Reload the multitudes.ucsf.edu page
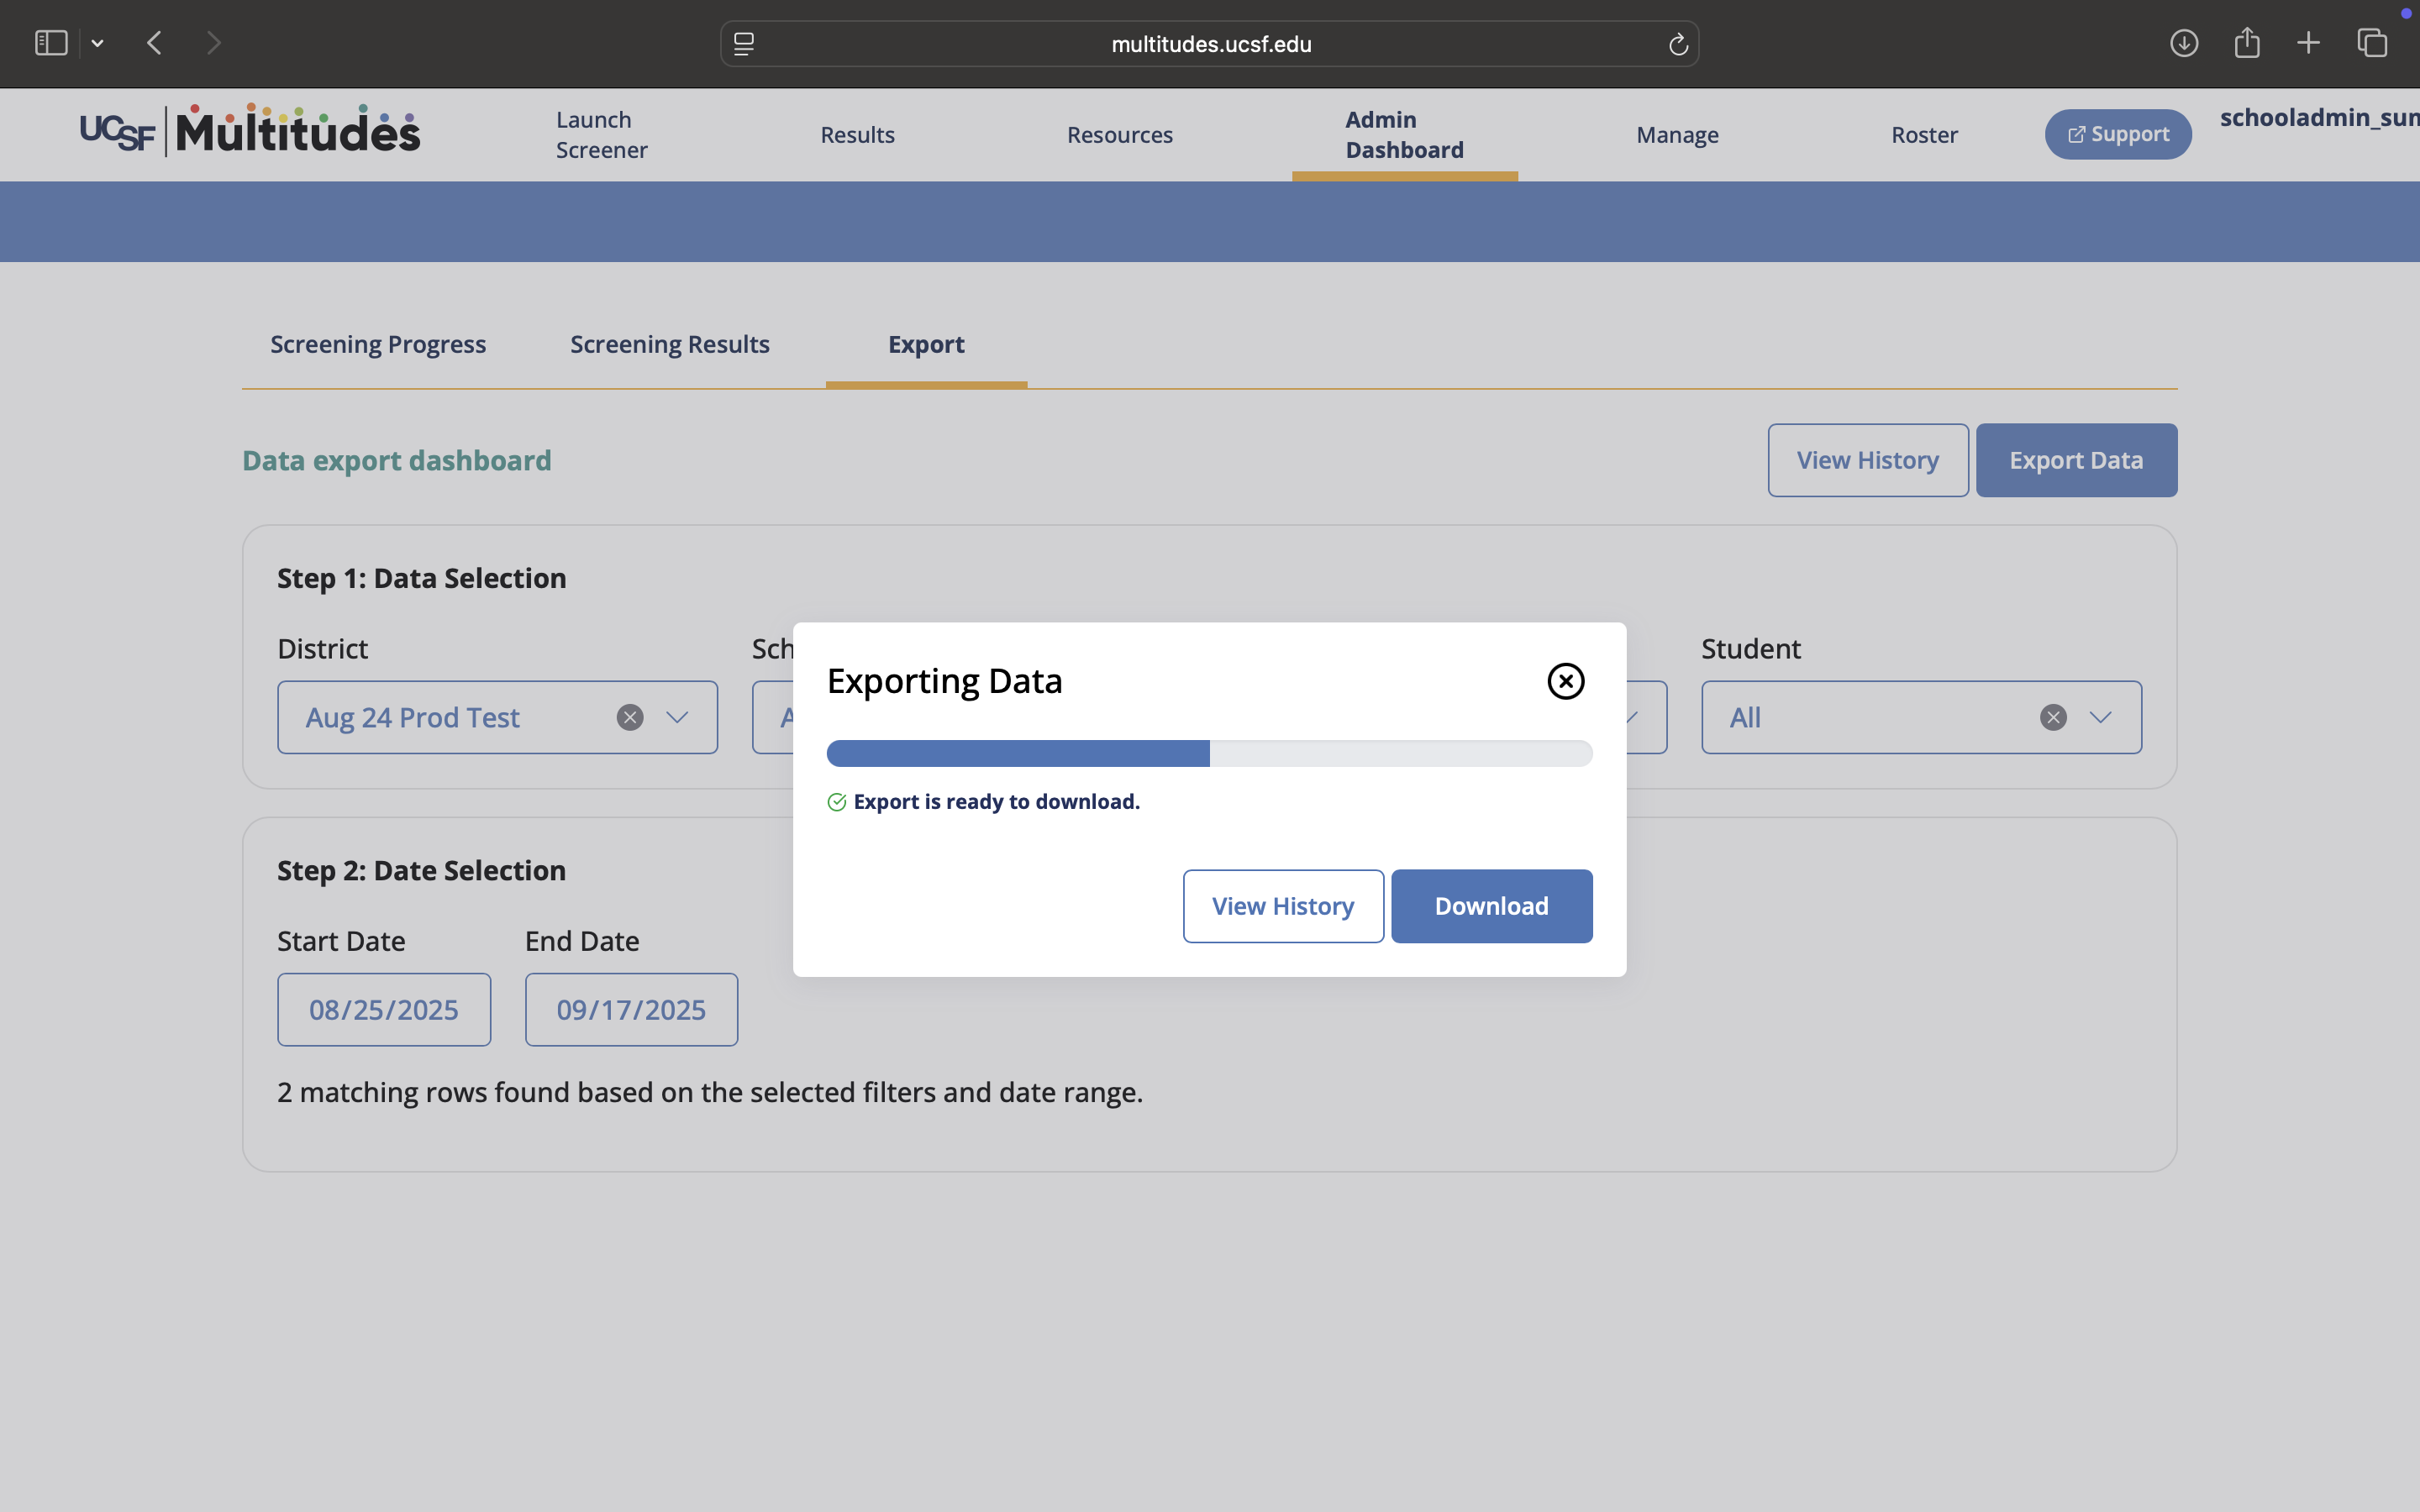 click(1678, 44)
